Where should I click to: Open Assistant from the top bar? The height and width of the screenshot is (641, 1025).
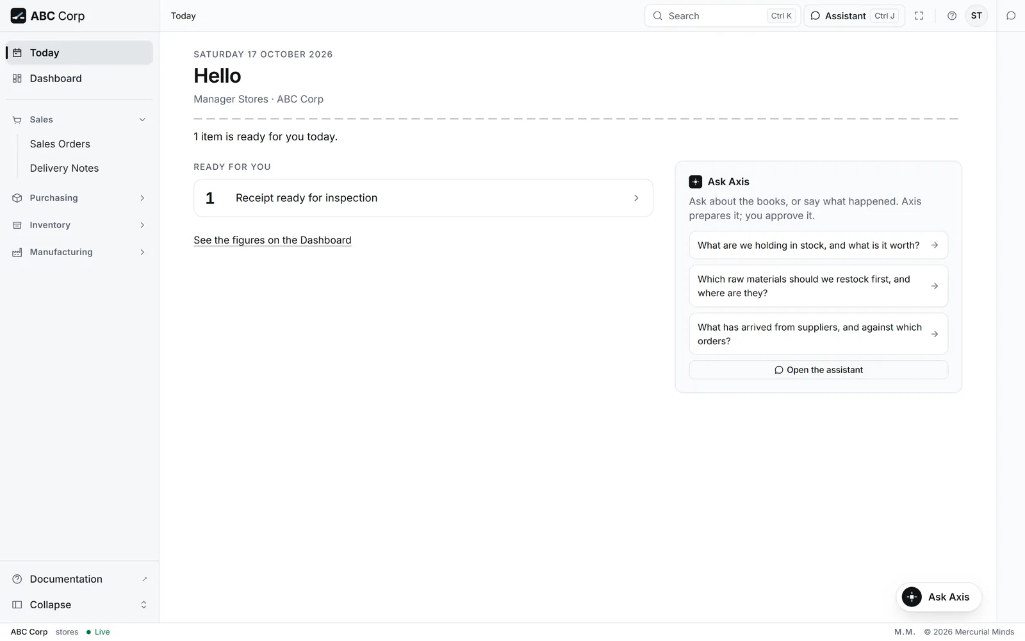coord(854,16)
